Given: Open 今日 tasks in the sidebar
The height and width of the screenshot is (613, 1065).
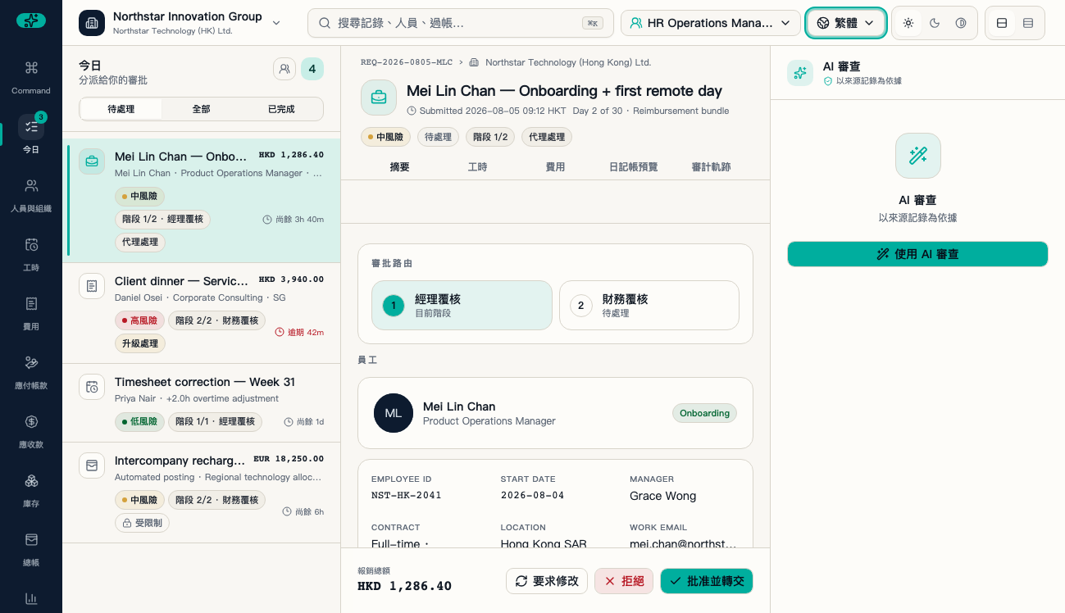Looking at the screenshot, I should tap(31, 136).
